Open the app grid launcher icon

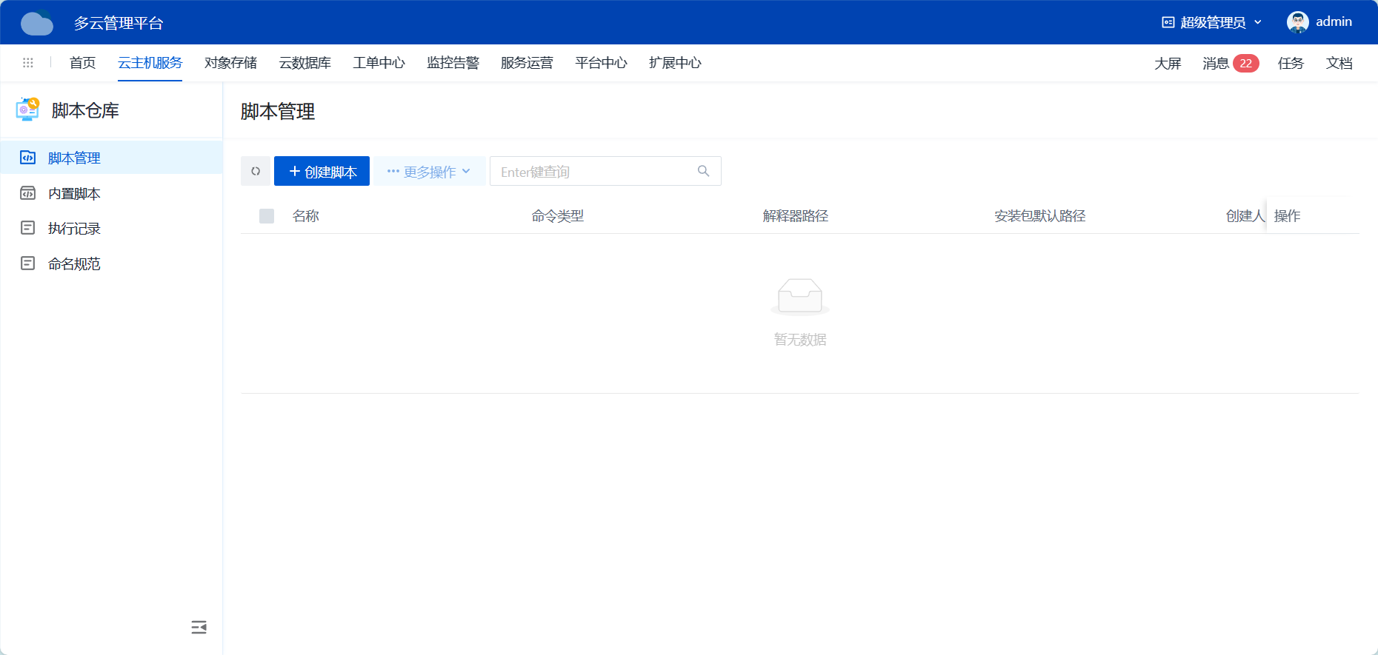click(x=28, y=63)
